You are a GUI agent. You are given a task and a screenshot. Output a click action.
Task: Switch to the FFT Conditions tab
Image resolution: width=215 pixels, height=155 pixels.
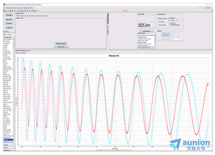pyautogui.click(x=32, y=16)
